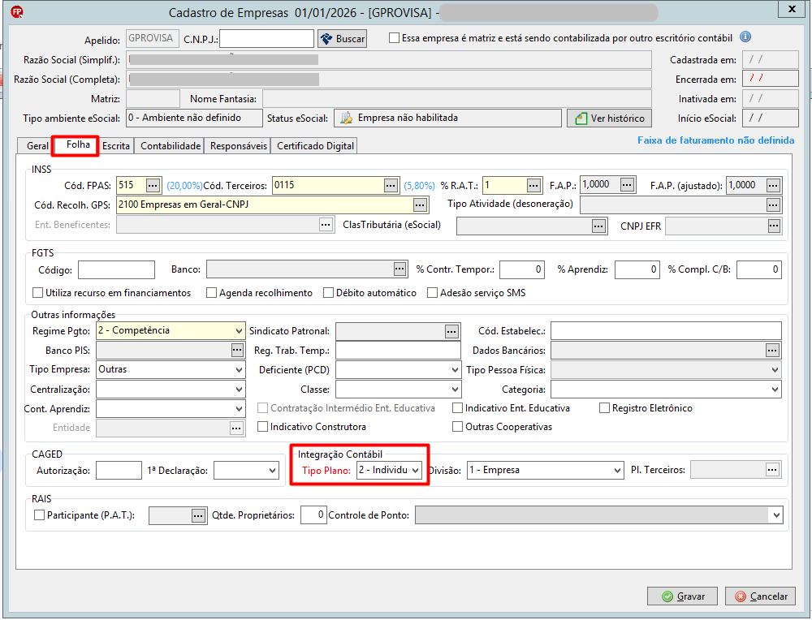This screenshot has width=812, height=620.
Task: Click 'Faixa de faturamento não definida' link
Action: [x=715, y=140]
